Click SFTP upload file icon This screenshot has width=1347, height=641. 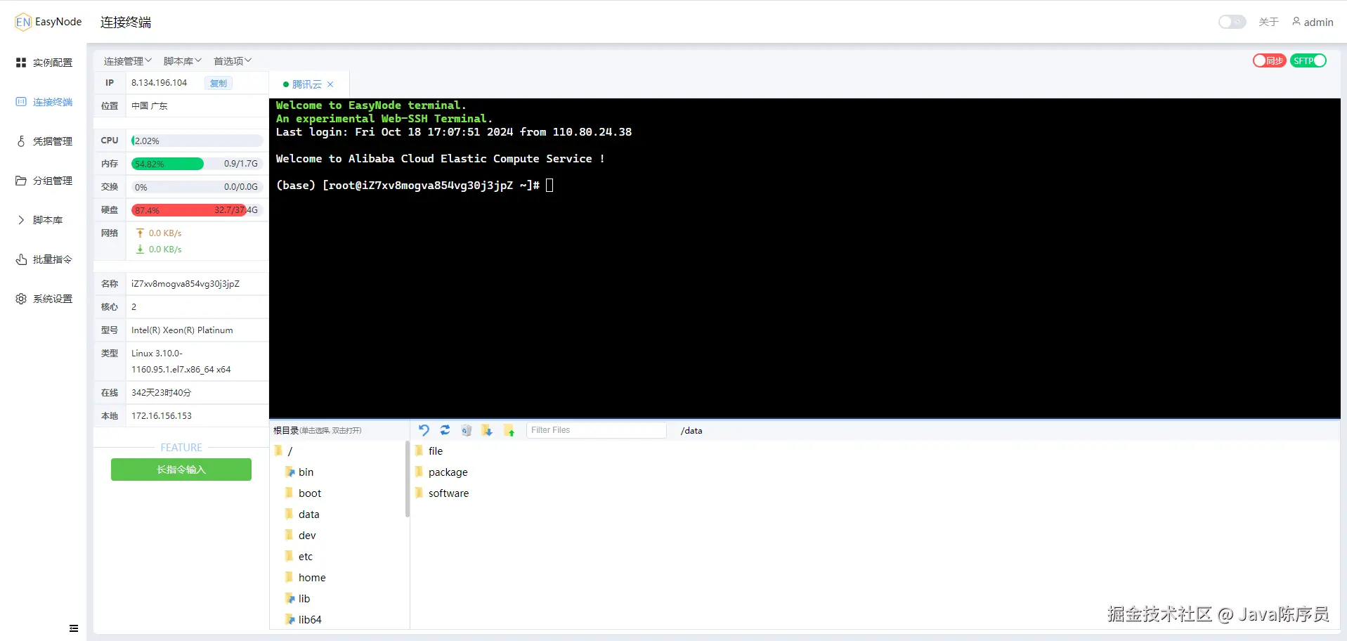[509, 430]
